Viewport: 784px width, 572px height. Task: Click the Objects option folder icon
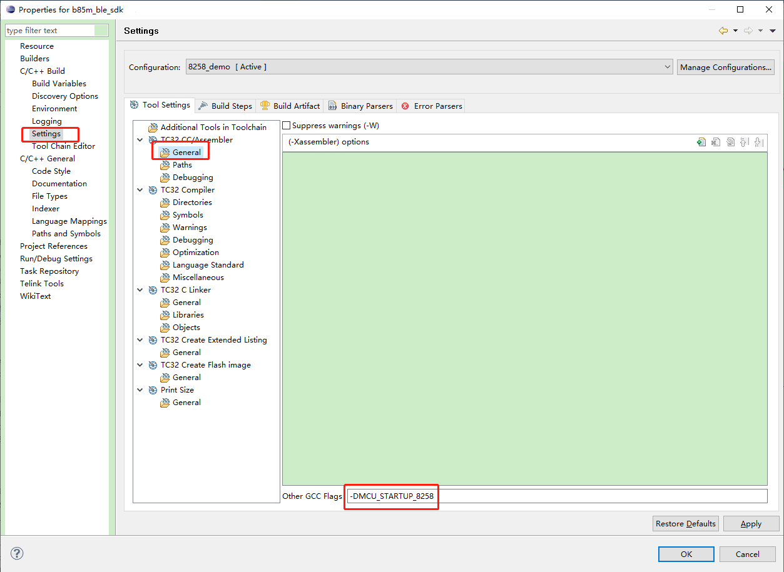pos(165,327)
